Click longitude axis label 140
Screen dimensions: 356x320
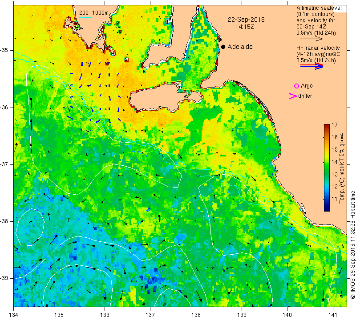(287, 315)
